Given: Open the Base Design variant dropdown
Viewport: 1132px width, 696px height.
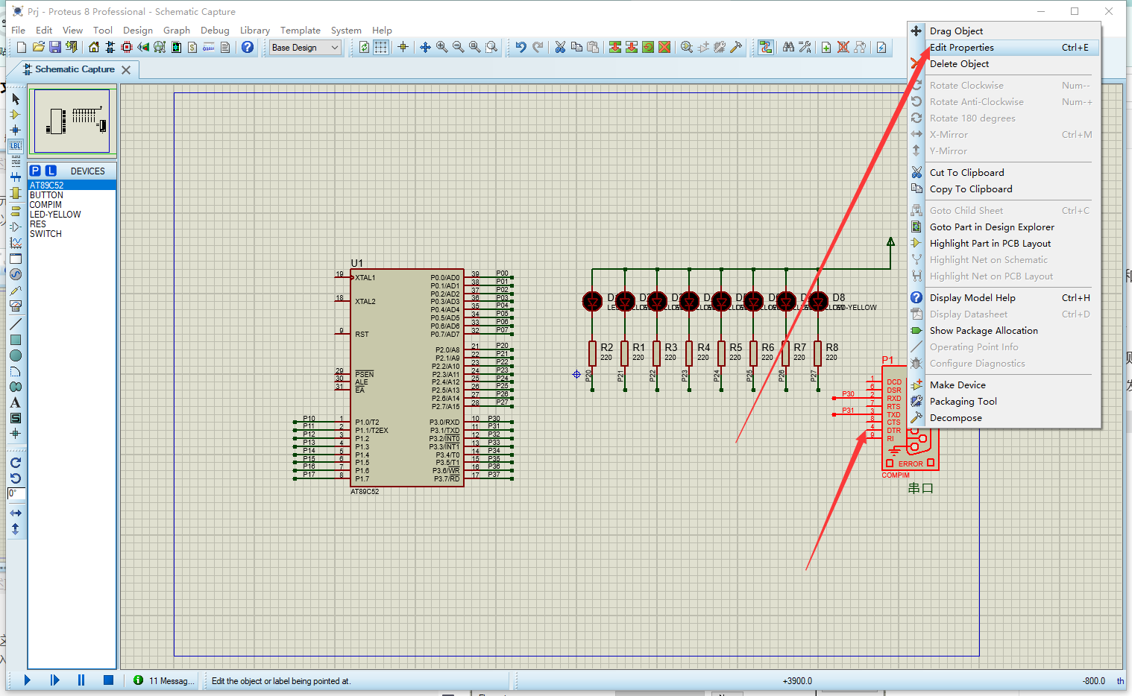Looking at the screenshot, I should click(305, 48).
